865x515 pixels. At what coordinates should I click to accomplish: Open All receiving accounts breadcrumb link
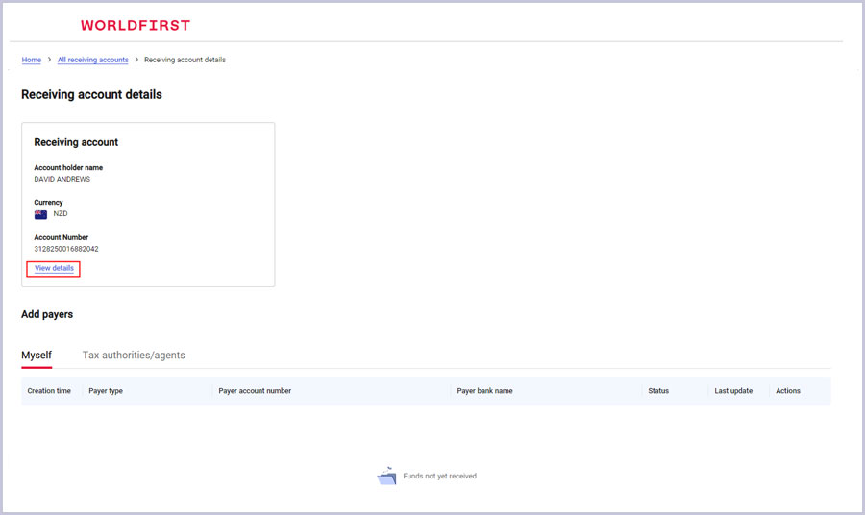[x=92, y=60]
